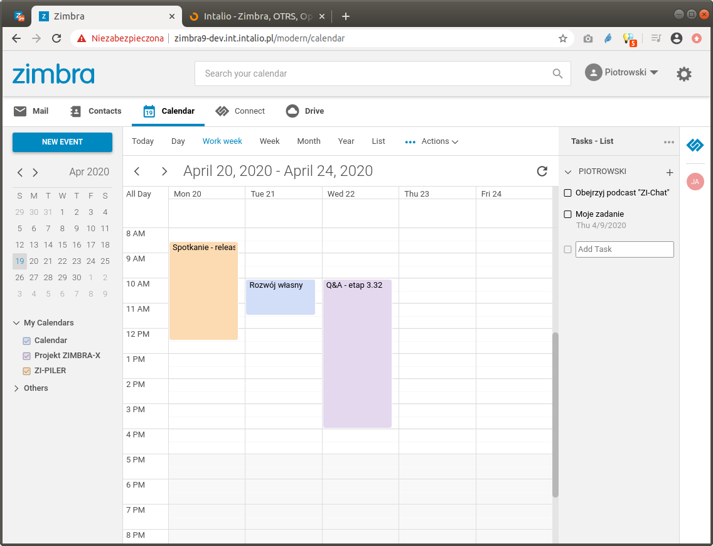Viewport: 713px width, 546px height.
Task: Click the camera extension icon
Action: [x=588, y=39]
